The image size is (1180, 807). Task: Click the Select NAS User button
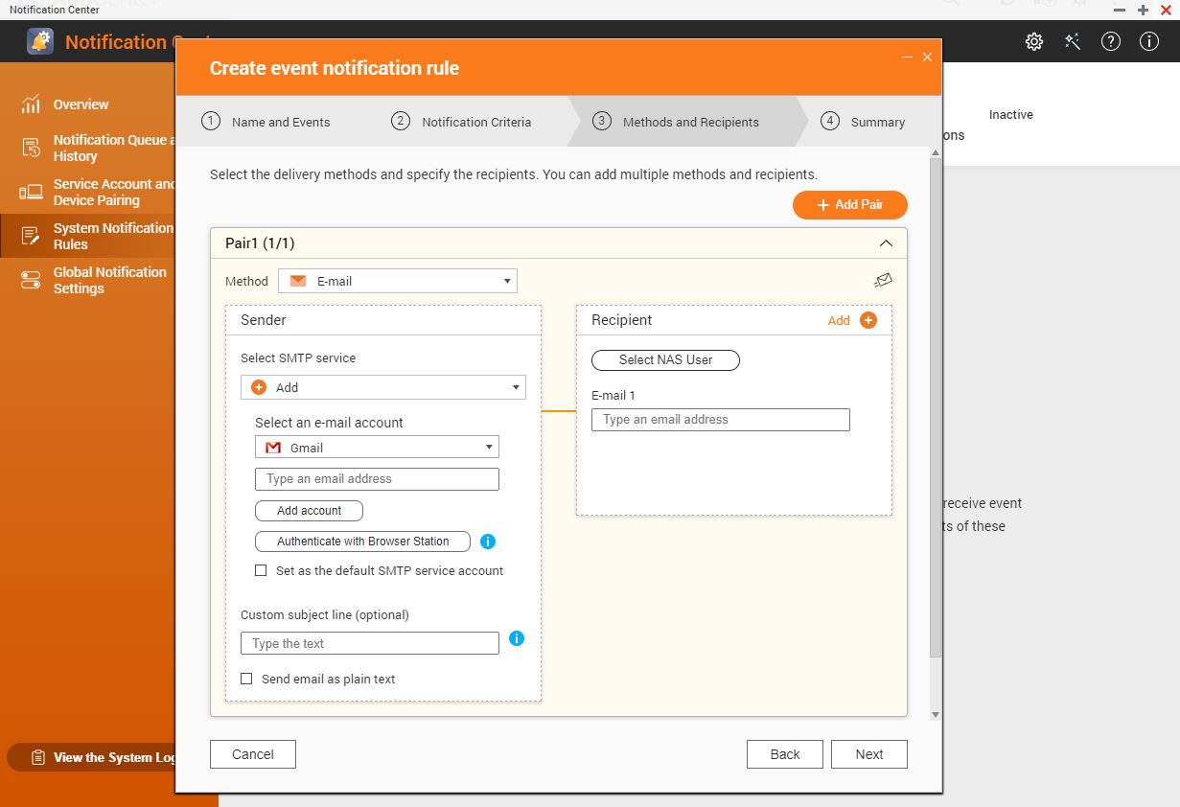(x=665, y=359)
